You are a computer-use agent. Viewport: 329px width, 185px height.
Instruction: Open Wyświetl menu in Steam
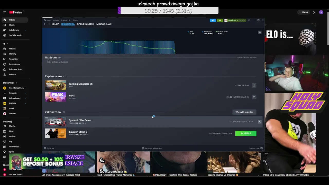[56, 20]
